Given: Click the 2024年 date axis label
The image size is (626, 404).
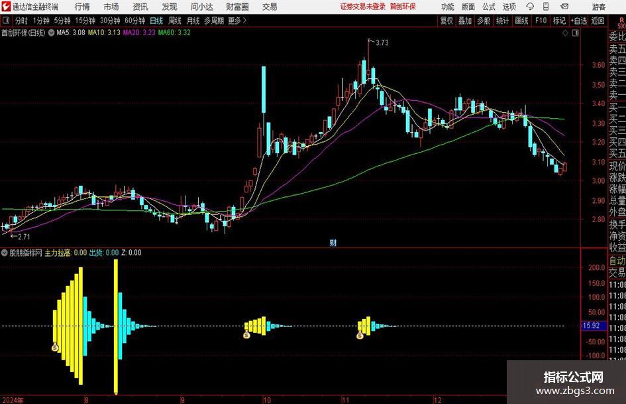Looking at the screenshot, I should pos(13,400).
